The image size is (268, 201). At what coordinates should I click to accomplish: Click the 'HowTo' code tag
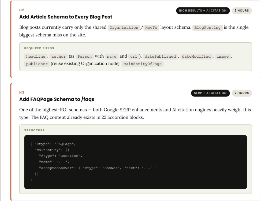coord(151,28)
